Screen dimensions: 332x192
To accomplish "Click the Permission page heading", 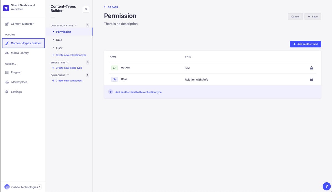I will (x=120, y=16).
